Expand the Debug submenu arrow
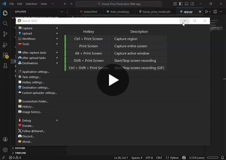This screenshot has height=160, width=226. pos(57,121)
